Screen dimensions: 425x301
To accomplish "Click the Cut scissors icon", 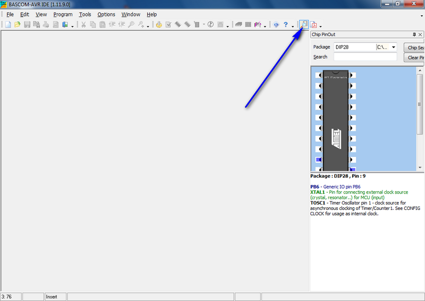I will point(83,24).
